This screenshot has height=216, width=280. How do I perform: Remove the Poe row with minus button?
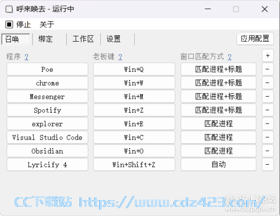(x=268, y=69)
